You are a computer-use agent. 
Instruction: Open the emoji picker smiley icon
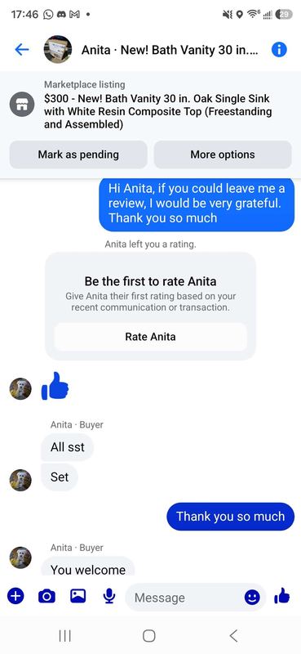pyautogui.click(x=252, y=598)
